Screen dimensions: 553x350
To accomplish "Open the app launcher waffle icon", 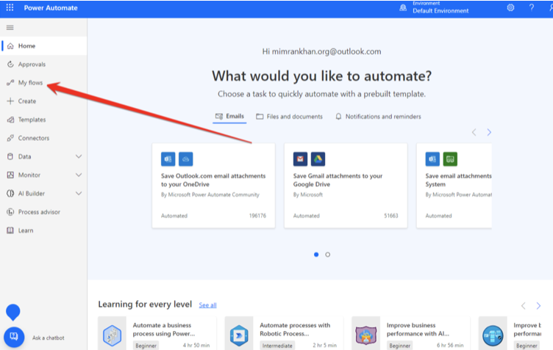I will click(10, 8).
